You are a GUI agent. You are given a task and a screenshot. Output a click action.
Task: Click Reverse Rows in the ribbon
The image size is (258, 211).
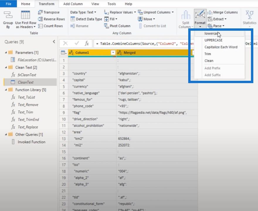(x=51, y=19)
